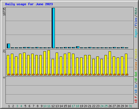Click day label 23 on the x-axis
Viewport: 139px width, 109px height.
pos(98,106)
